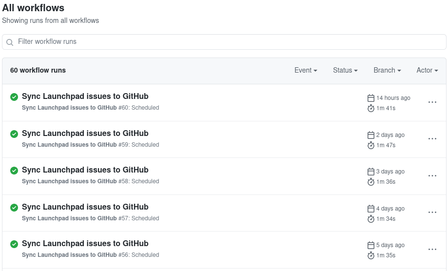Open run titled Sync Launchpad issues #57
The width and height of the screenshot is (448, 271).
coord(85,207)
